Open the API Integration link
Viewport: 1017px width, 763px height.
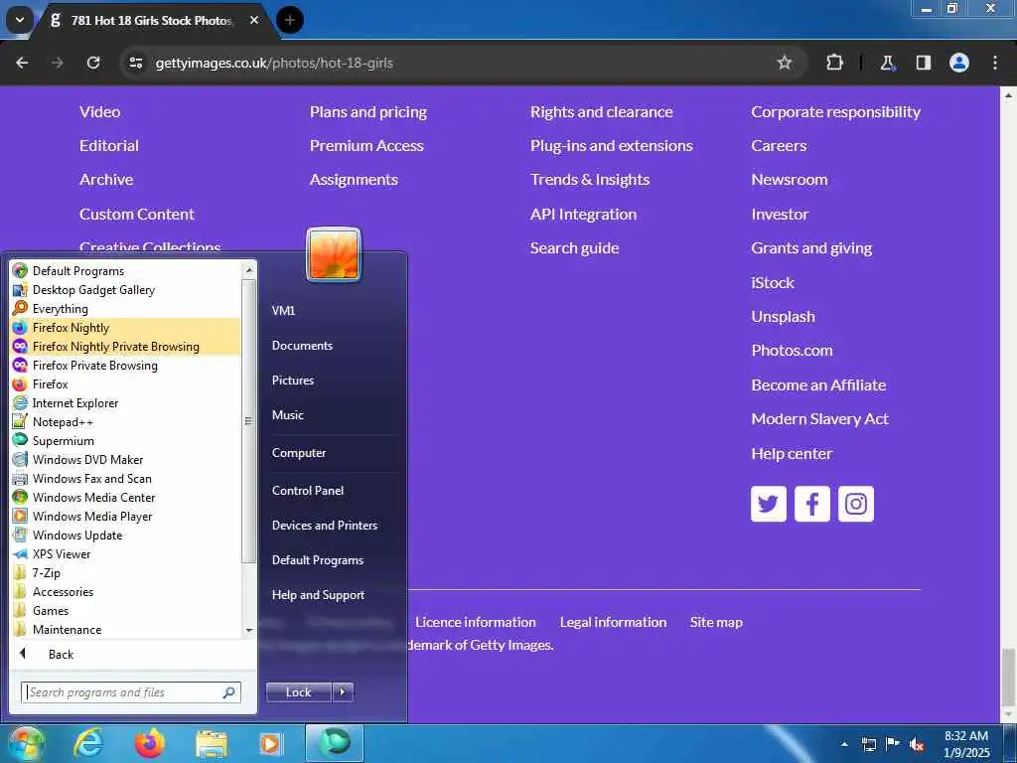click(x=583, y=215)
